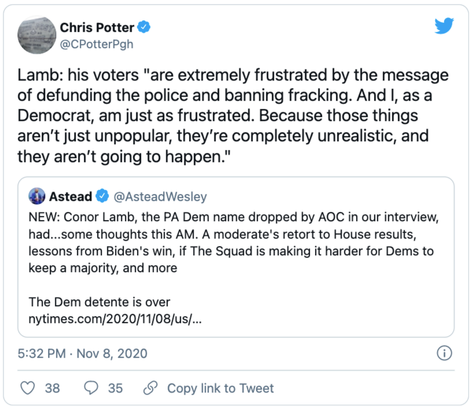This screenshot has height=411, width=474.
Task: Open the tweet info icon
Action: coord(444,353)
